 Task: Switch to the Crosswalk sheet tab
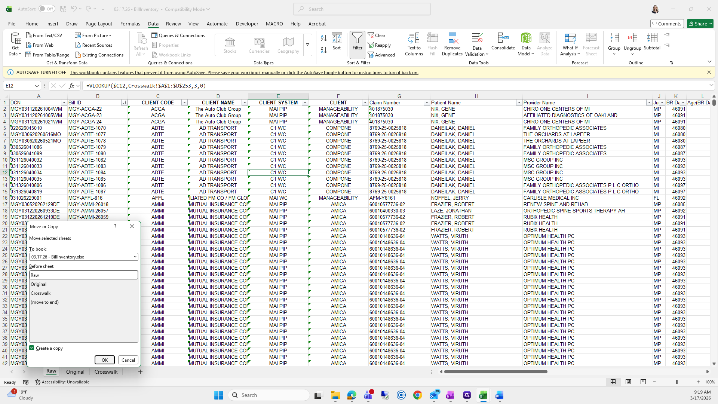(106, 372)
